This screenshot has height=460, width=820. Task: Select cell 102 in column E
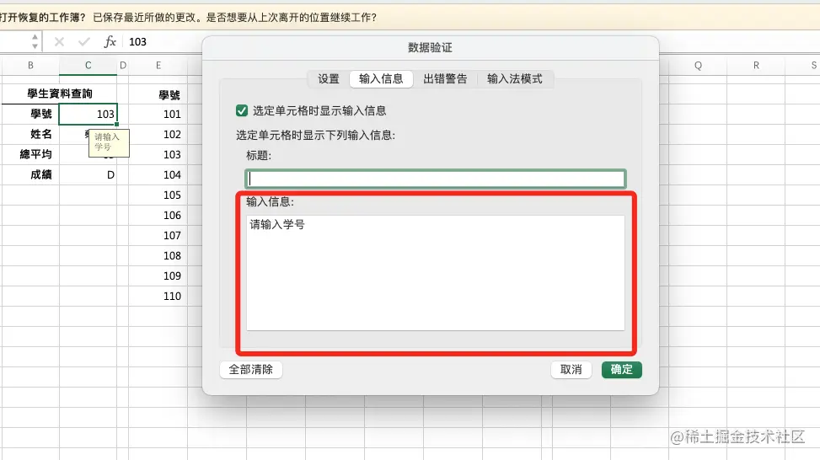click(158, 134)
